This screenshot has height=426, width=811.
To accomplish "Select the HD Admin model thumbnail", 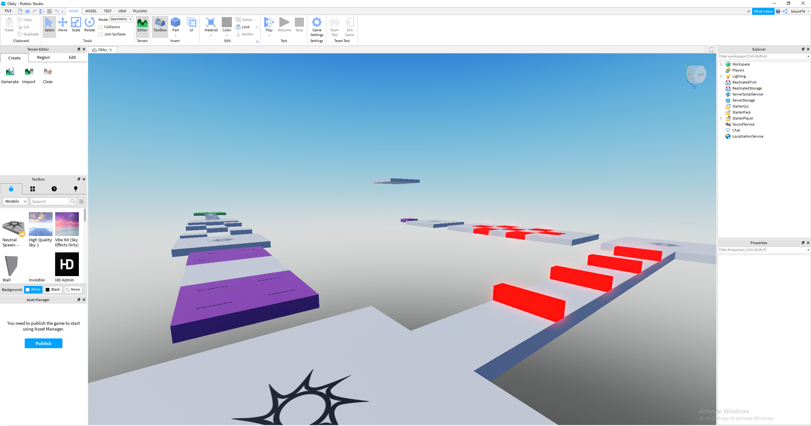I will point(67,264).
